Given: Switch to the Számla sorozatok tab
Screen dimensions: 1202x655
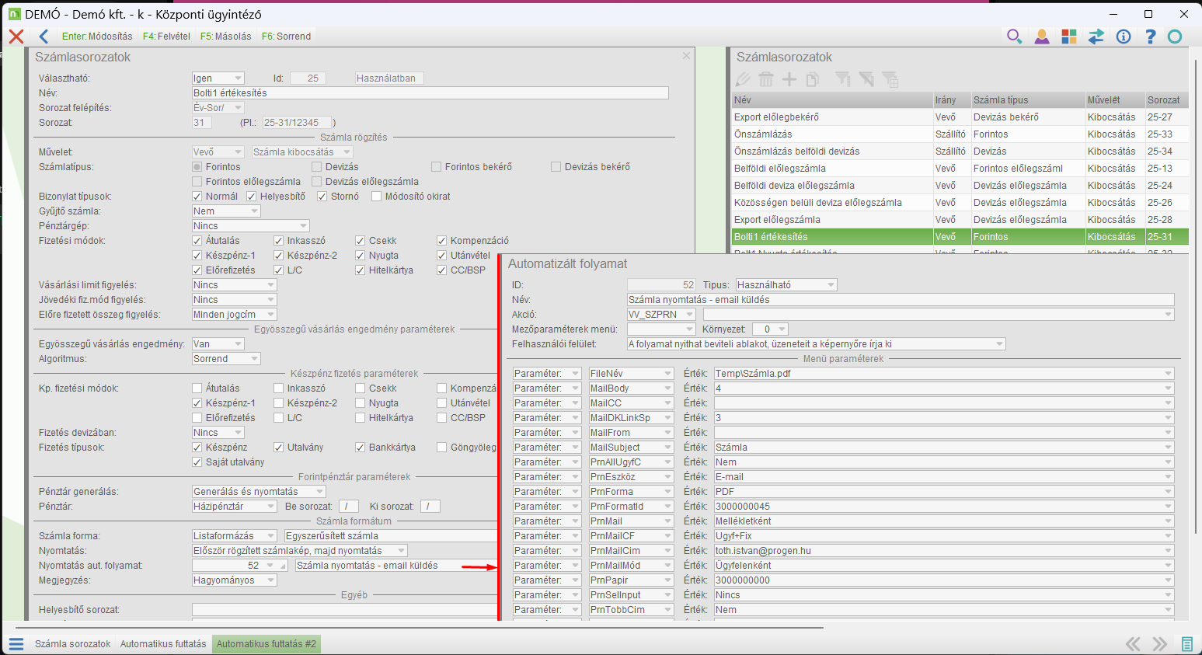Looking at the screenshot, I should [x=72, y=644].
